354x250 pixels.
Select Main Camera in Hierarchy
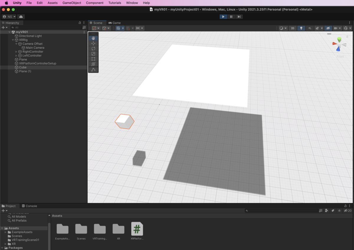pyautogui.click(x=35, y=48)
